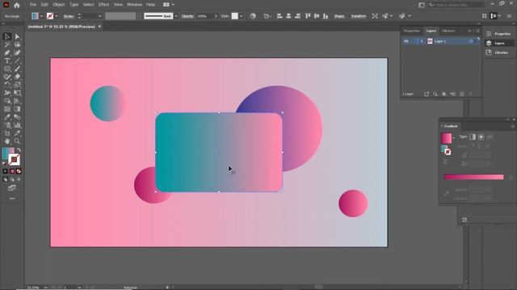Swap fill and stroke arrow icon
The width and height of the screenshot is (517, 290).
point(19,150)
